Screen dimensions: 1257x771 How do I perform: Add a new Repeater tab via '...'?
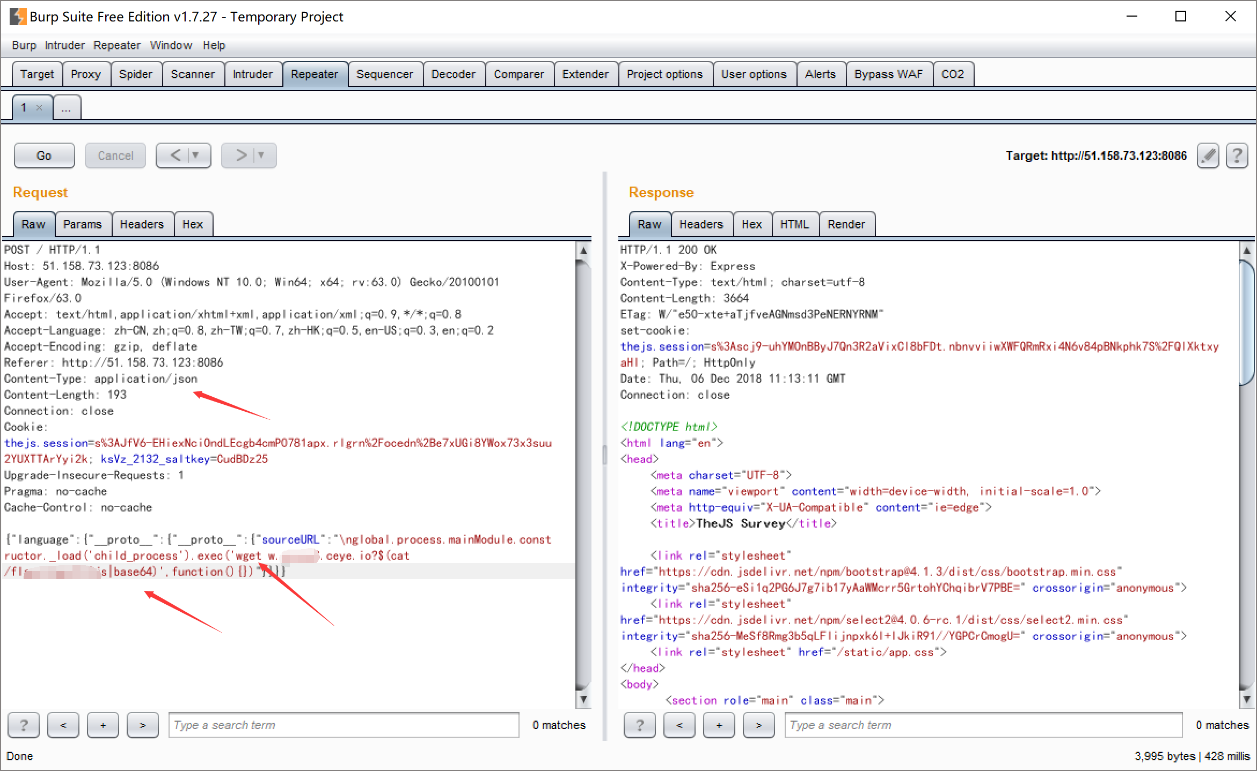point(66,108)
